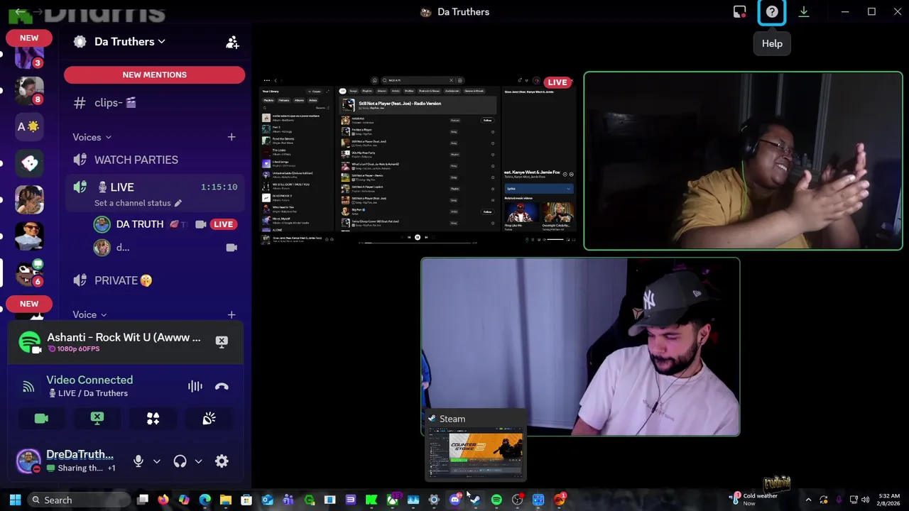Open the Help button in title bar
909x511 pixels.
772,12
